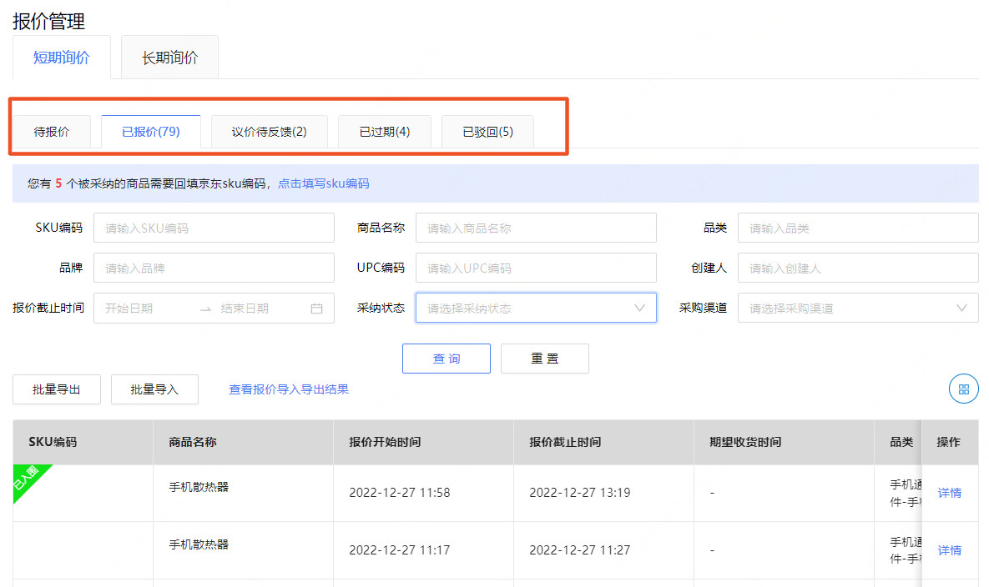The image size is (989, 587).
Task: Open the 采纳状态 dropdown chevron
Action: tap(640, 308)
